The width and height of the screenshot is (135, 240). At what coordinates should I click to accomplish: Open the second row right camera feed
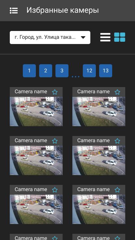coord(99,160)
